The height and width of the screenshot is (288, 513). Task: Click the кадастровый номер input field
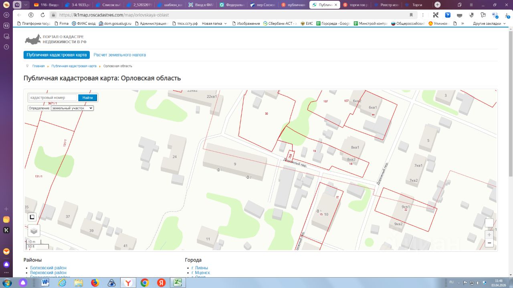coord(53,98)
